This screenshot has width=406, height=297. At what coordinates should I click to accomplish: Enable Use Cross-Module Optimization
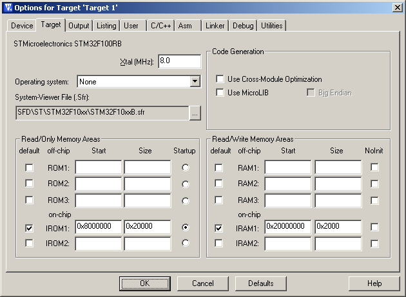pos(220,79)
